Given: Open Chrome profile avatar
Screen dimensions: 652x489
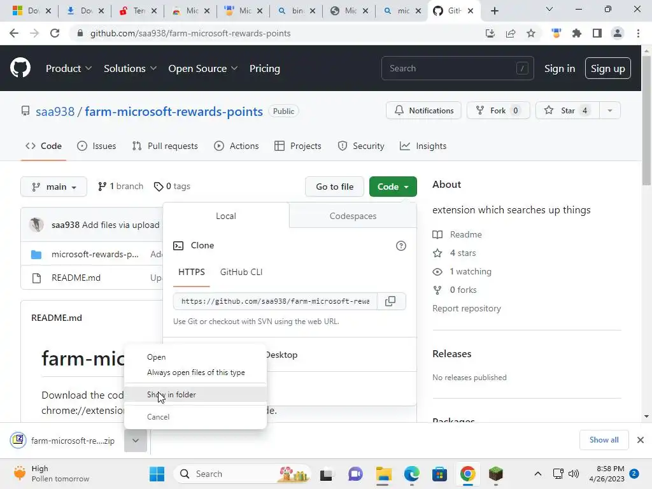Looking at the screenshot, I should click(618, 33).
